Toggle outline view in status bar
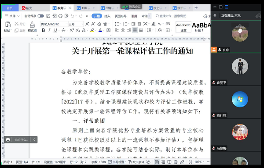Screen dimensions: 264x168 (163, 162)
